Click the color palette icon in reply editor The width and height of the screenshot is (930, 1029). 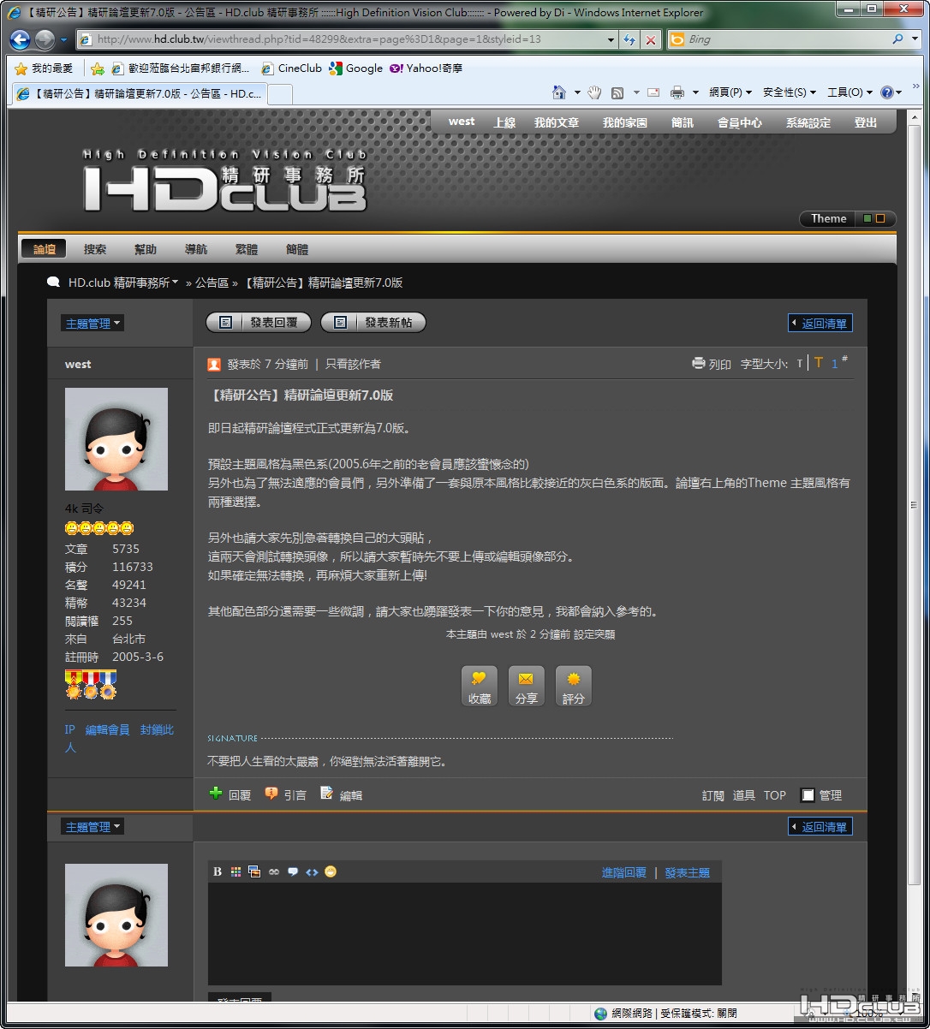pyautogui.click(x=235, y=871)
